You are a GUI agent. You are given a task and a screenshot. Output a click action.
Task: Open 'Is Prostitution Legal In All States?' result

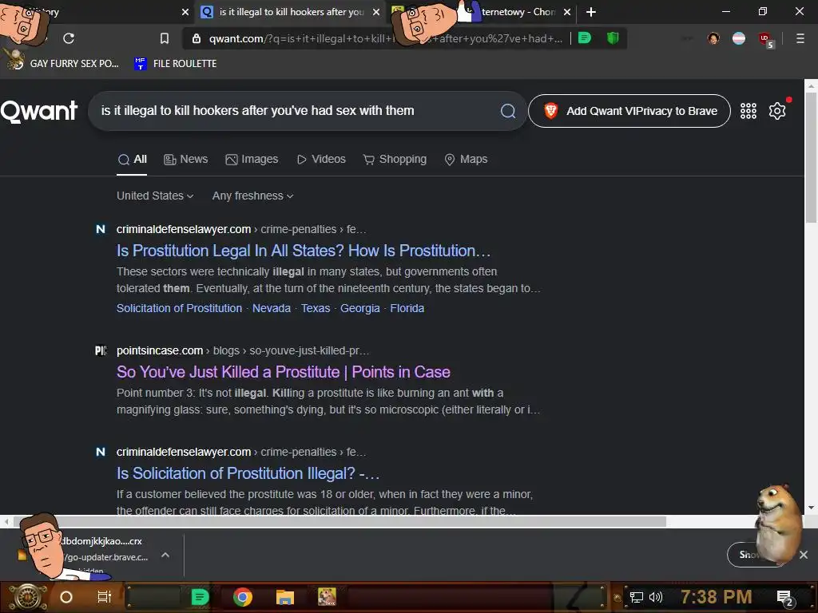[x=304, y=251]
